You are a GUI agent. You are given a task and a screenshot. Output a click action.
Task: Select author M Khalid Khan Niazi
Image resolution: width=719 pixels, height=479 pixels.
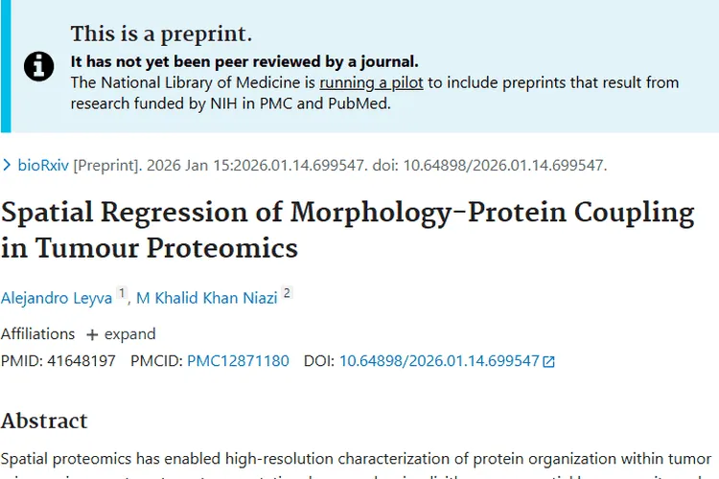206,298
